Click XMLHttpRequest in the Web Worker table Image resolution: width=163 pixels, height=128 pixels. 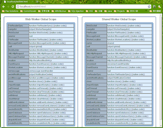coord(18,53)
